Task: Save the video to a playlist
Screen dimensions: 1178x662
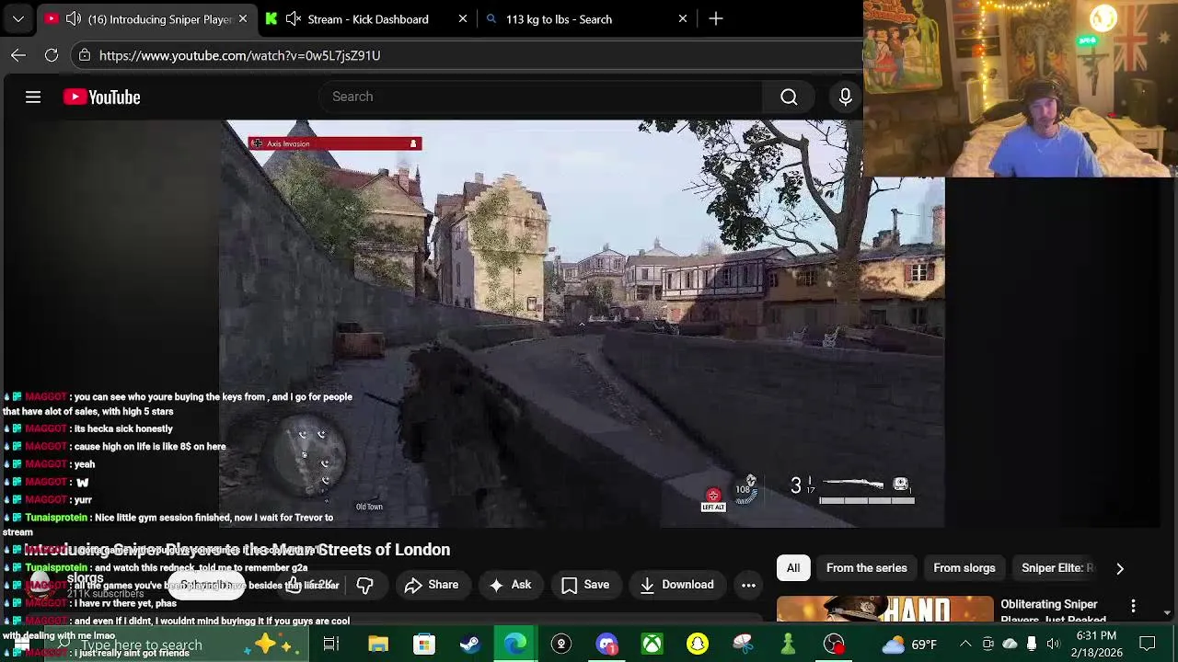Action: 585,585
